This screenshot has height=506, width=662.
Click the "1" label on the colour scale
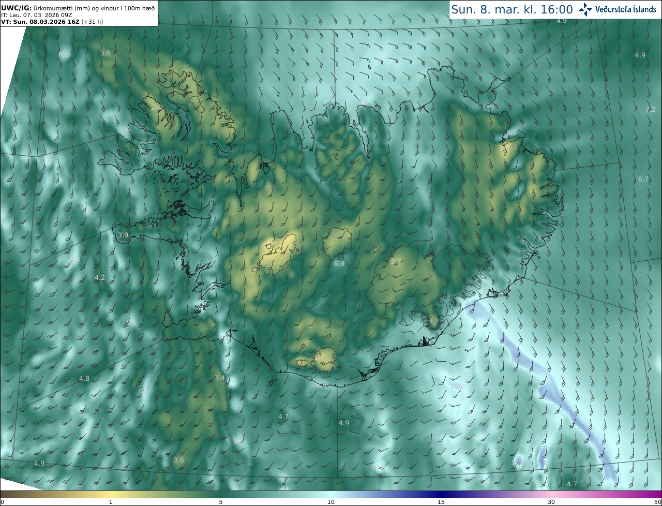click(x=110, y=502)
